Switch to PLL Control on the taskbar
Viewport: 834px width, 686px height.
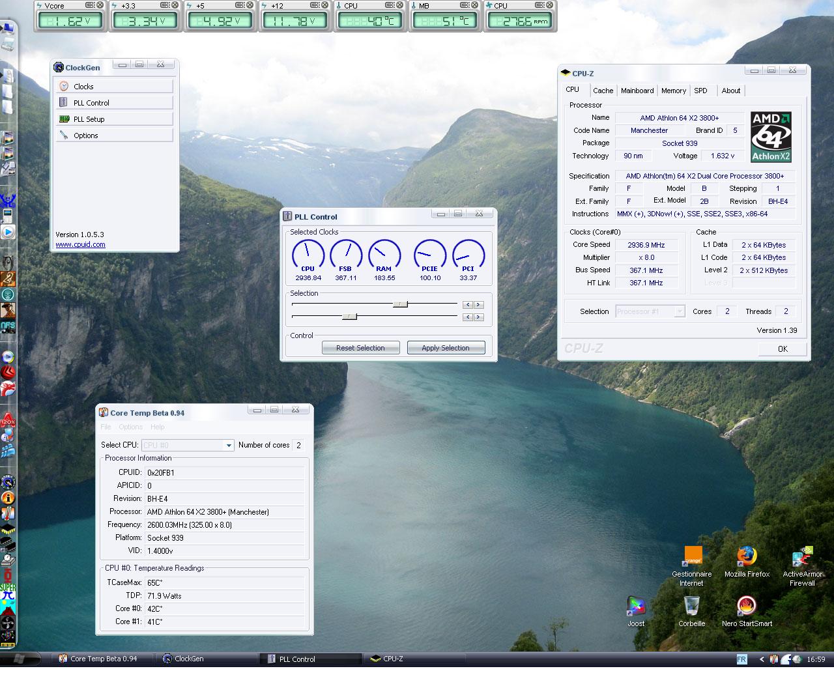click(x=310, y=659)
